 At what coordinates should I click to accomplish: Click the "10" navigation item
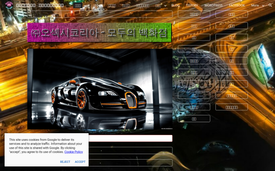[96, 5]
